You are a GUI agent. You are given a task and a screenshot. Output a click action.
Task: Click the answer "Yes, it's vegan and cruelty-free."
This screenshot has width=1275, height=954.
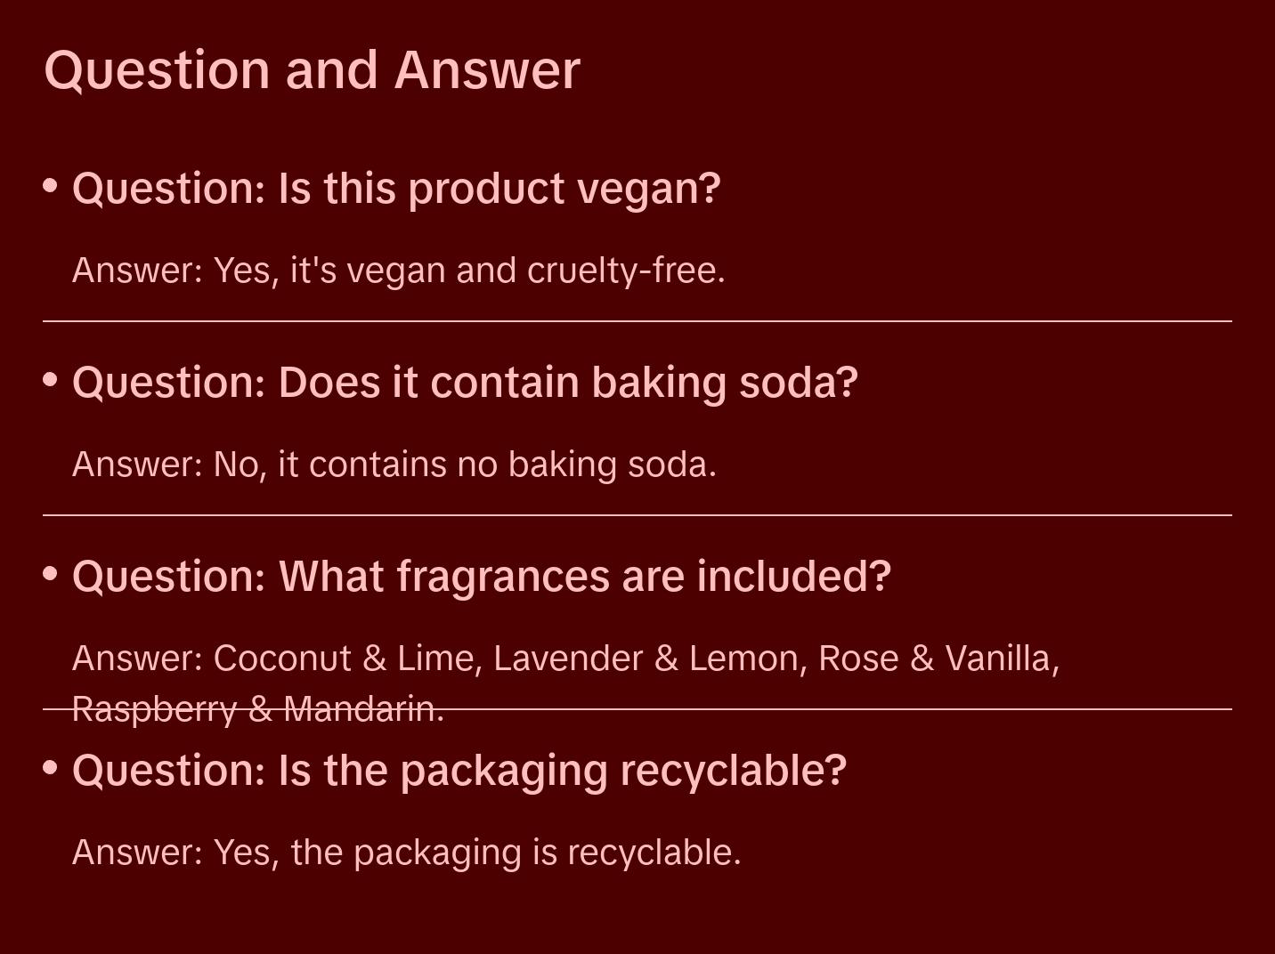coord(398,271)
